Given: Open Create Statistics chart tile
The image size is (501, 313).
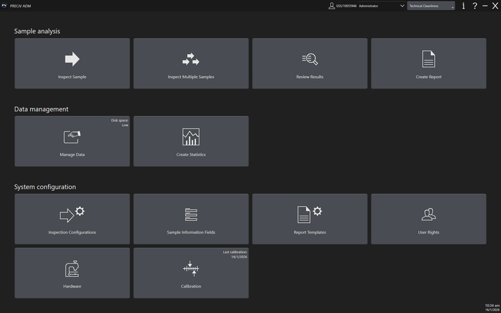Looking at the screenshot, I should tap(191, 141).
